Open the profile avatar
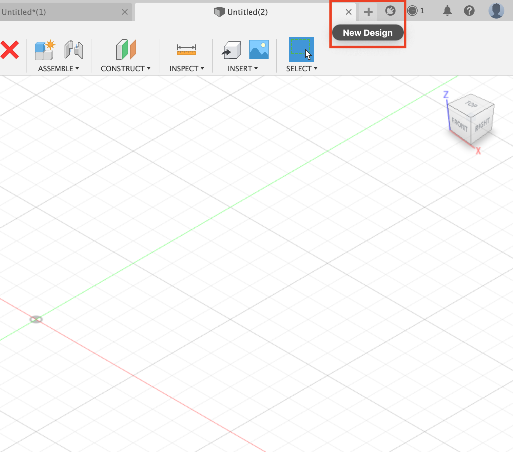 tap(496, 11)
